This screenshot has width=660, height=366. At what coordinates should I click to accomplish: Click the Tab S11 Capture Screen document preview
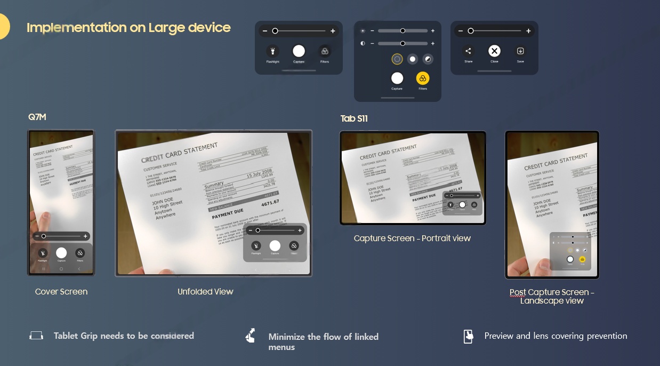coord(413,178)
